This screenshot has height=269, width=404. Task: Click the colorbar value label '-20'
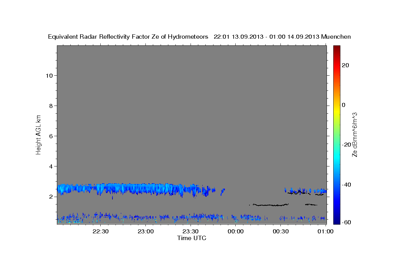point(347,145)
